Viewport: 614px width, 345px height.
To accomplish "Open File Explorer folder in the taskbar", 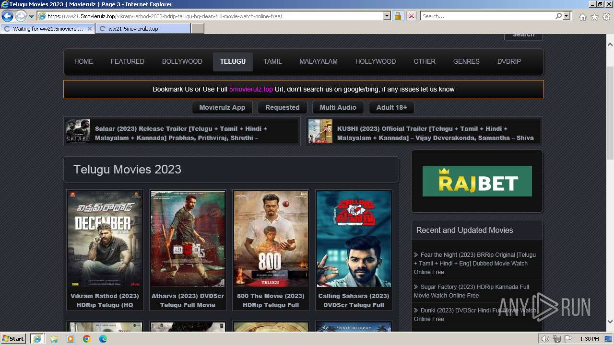I will point(54,339).
